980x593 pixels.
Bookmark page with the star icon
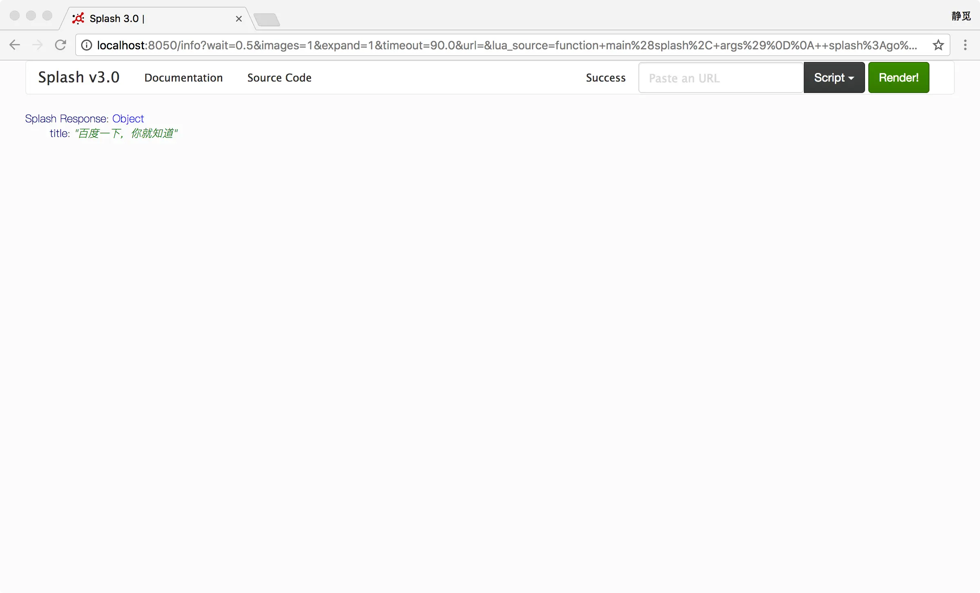(938, 45)
